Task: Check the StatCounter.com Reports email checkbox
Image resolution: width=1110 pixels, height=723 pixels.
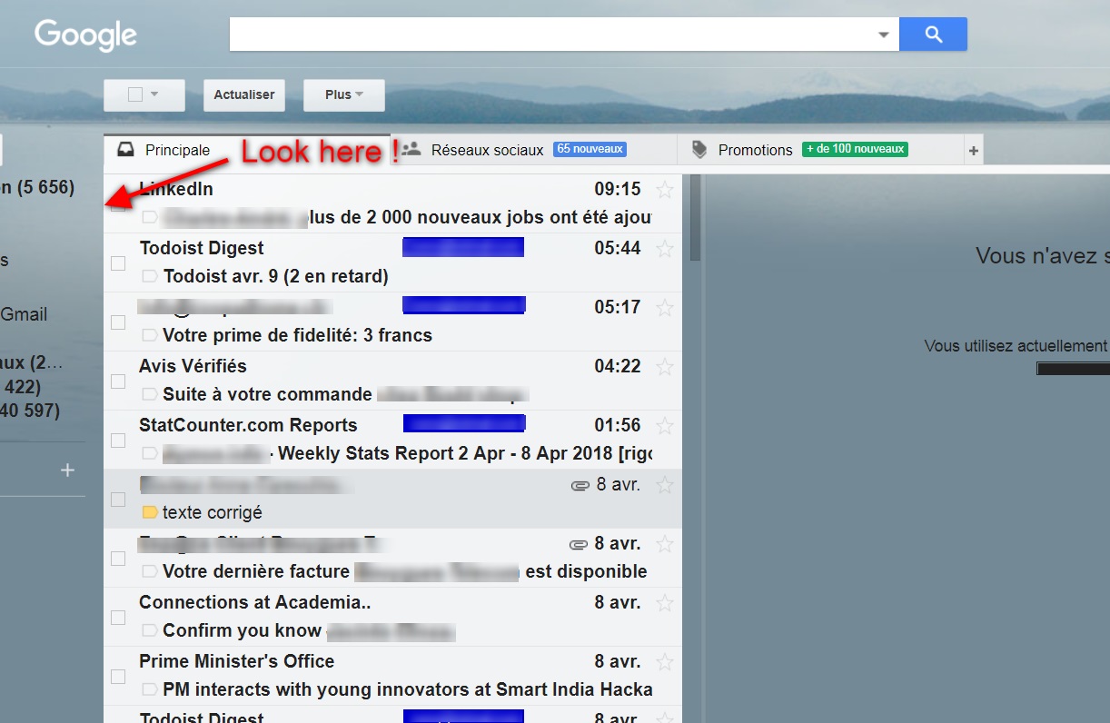Action: pyautogui.click(x=118, y=441)
